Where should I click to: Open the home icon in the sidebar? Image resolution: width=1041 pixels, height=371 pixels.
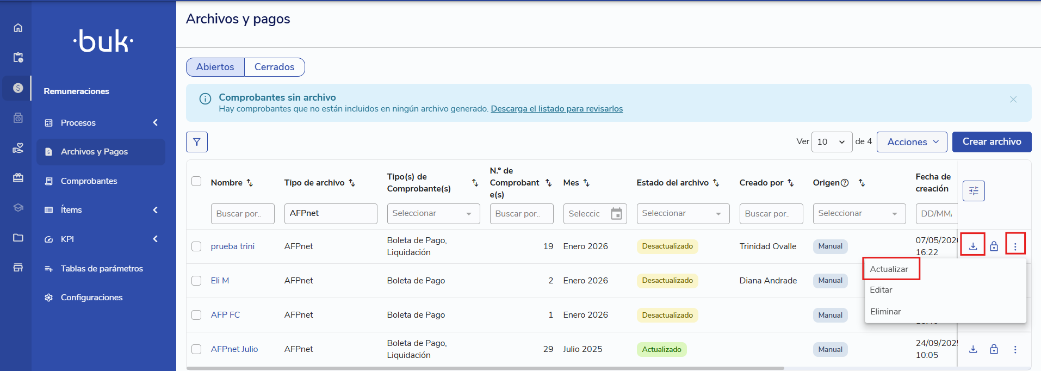click(18, 28)
